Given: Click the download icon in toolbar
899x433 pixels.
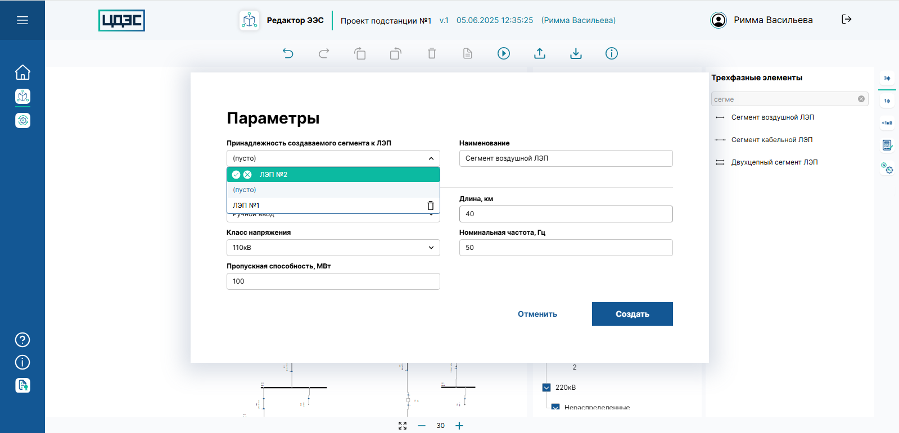Looking at the screenshot, I should (x=576, y=53).
